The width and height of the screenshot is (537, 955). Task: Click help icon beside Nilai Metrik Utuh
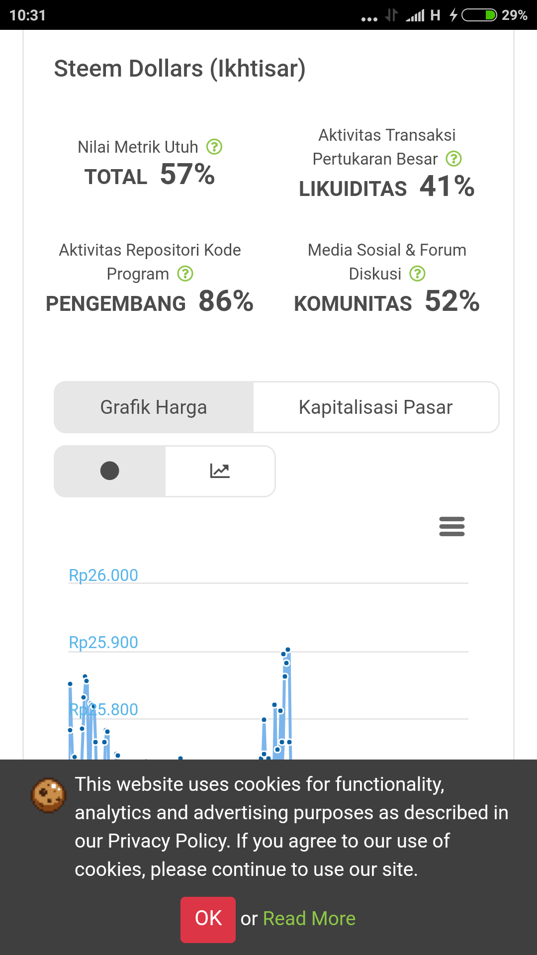(214, 147)
